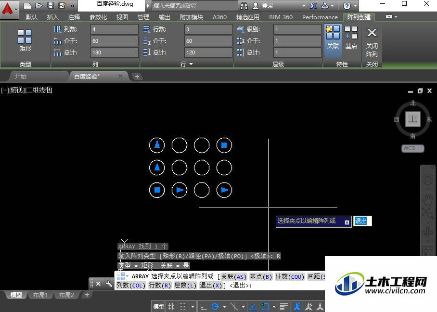Expand the dropdown arrow next to help
437x312 pixels.
point(355,6)
